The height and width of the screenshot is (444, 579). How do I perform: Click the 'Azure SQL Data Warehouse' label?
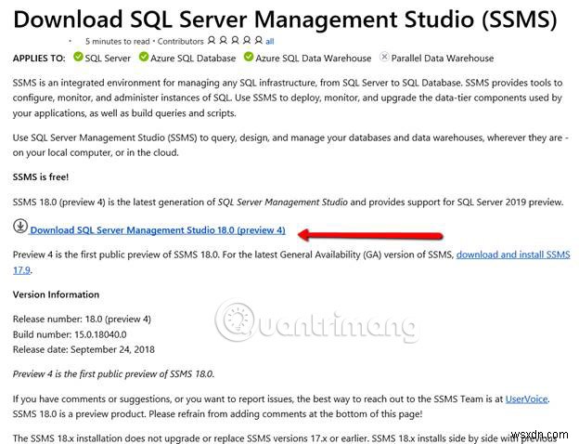(314, 59)
